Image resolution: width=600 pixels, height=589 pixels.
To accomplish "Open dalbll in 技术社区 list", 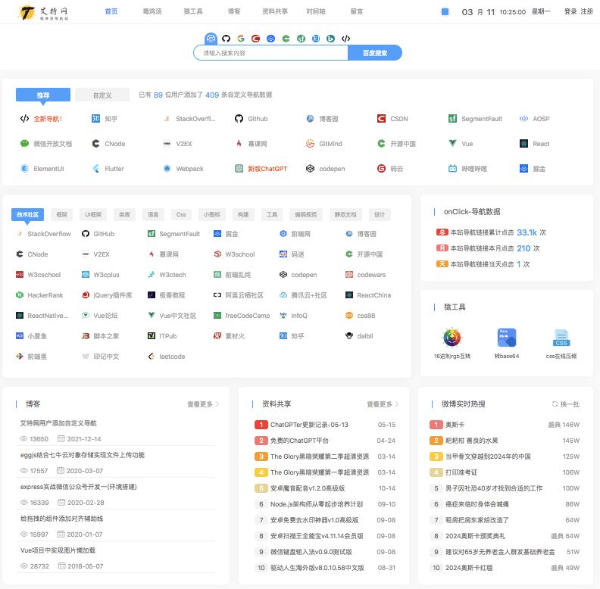I will 359,336.
